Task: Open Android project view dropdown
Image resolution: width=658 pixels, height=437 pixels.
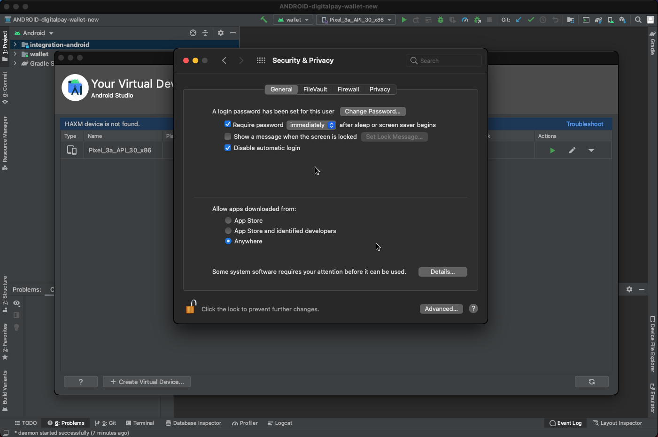Action: click(34, 33)
